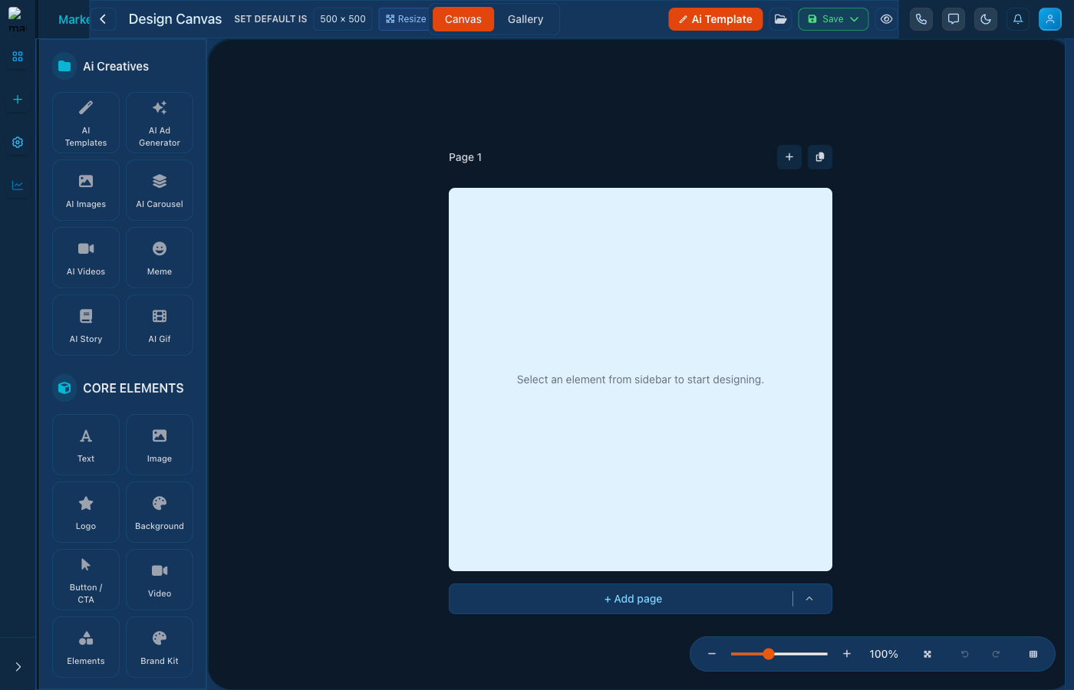Open the user profile avatar

coord(1050,19)
